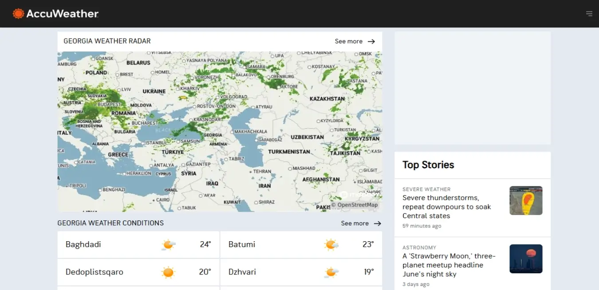Click UKRAINE label on the radar map
Screen dimensions: 599x290
coord(154,91)
